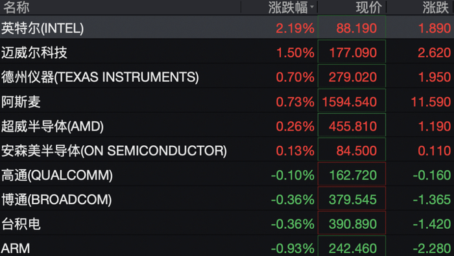The height and width of the screenshot is (256, 454).
Task: Click the price 455.810
Action: [x=353, y=126]
